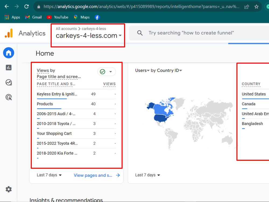
Task: Open the Gmail bookmark
Action: pos(33,17)
